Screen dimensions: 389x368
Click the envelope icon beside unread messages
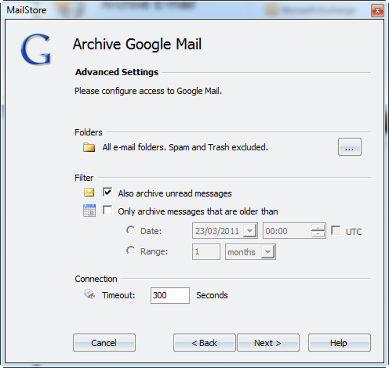[x=89, y=192]
